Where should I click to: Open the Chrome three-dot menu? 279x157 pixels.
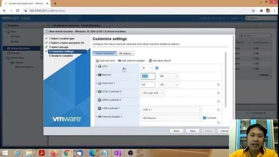[x=275, y=10]
